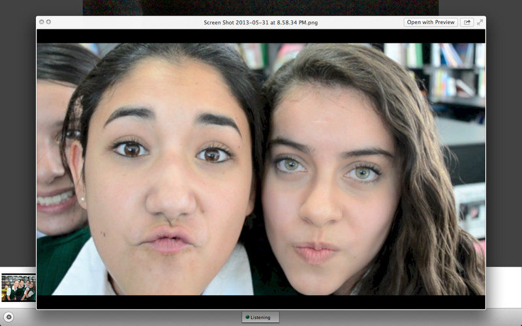
Task: Select the group photo thumbnail
Action: (18, 288)
